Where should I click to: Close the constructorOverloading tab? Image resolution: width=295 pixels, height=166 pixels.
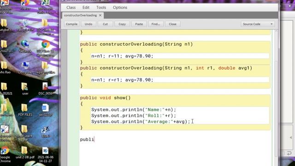pos(100,15)
